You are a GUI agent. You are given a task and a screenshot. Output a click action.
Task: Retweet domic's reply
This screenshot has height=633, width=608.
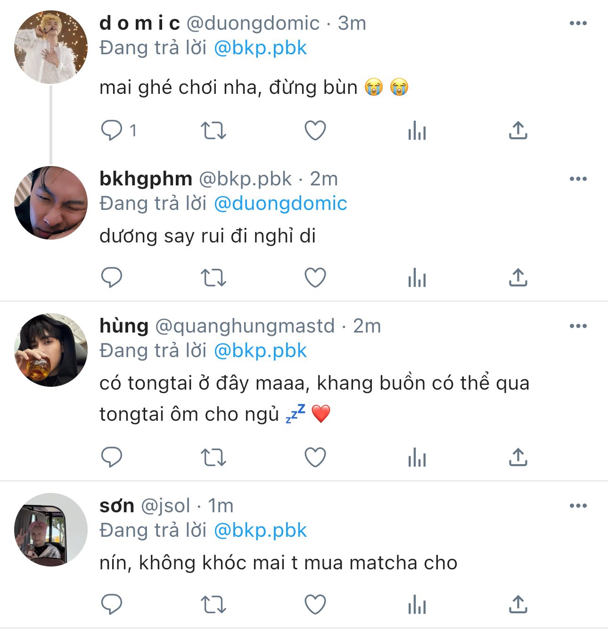[214, 131]
